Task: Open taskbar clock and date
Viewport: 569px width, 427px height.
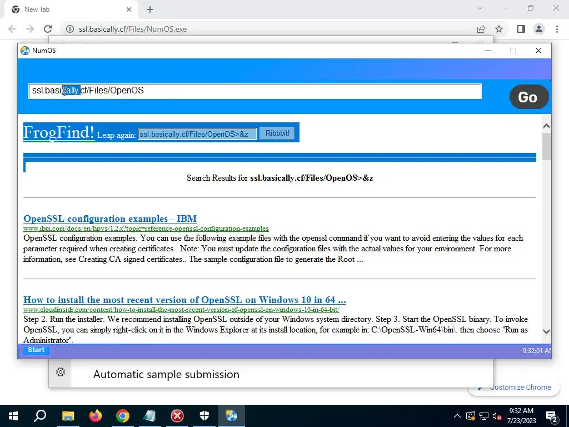Action: coord(521,416)
